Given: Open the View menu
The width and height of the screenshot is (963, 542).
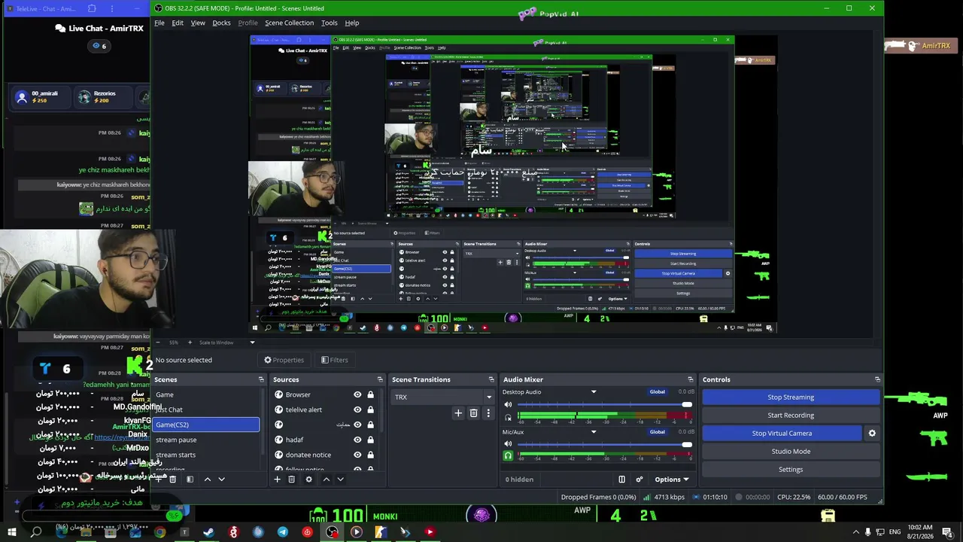Looking at the screenshot, I should click(x=198, y=23).
